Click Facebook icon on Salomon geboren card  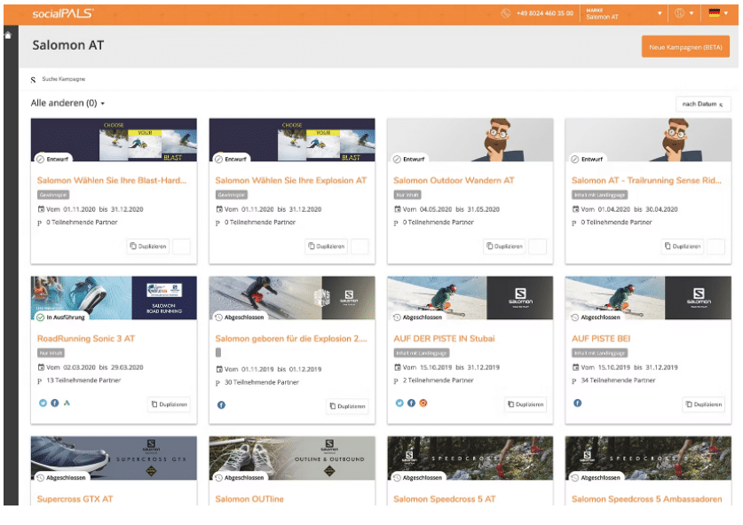pos(221,404)
